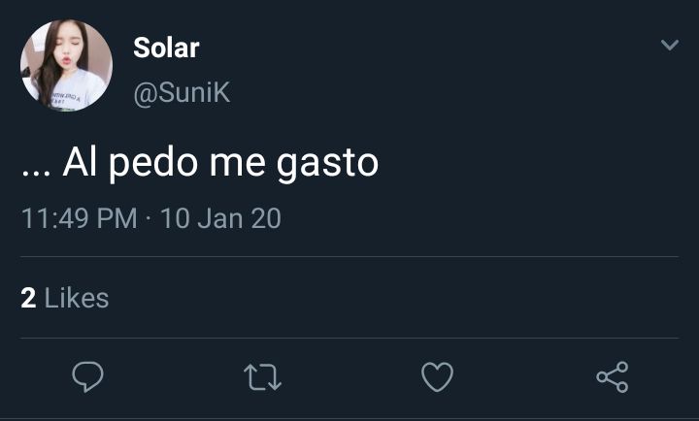Screen dimensions: 699x421
Task: Open the sharing options with the three-dot connector icon
Action: click(x=613, y=377)
